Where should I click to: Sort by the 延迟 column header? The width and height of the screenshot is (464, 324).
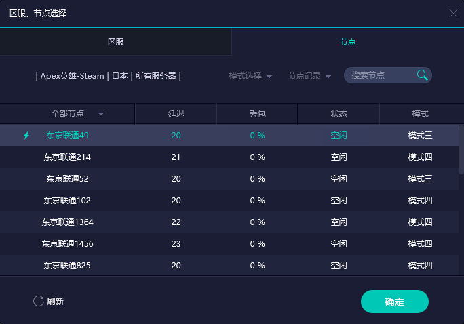[x=176, y=114]
